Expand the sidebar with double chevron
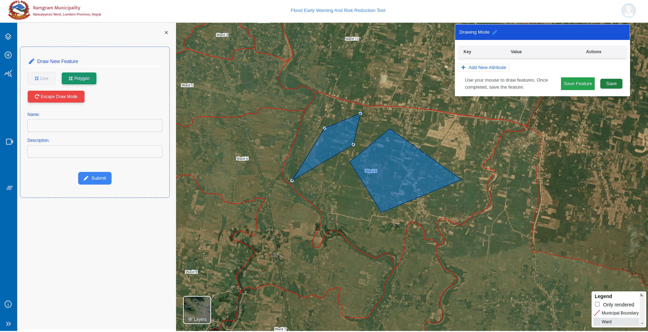648x332 pixels. (x=8, y=324)
